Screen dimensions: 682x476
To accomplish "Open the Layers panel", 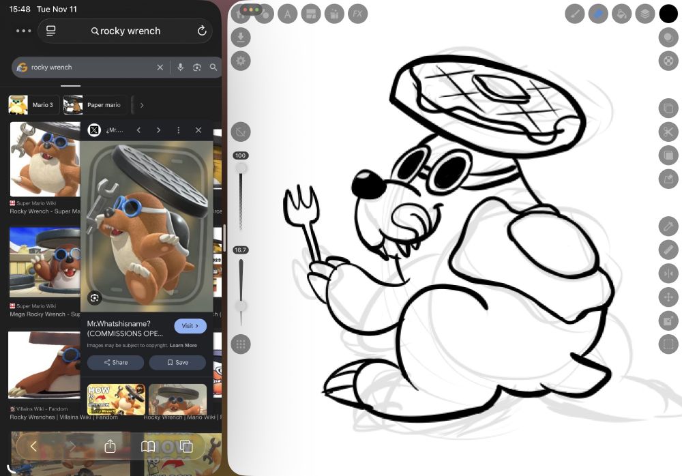I will click(644, 14).
